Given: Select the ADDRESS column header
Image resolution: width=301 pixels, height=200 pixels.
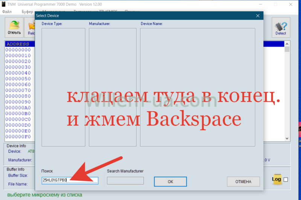Looking at the screenshot, I should (x=18, y=44).
